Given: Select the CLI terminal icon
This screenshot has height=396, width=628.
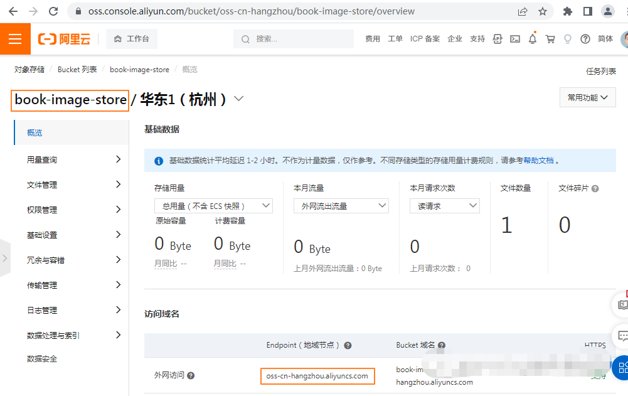Looking at the screenshot, I should [515, 39].
